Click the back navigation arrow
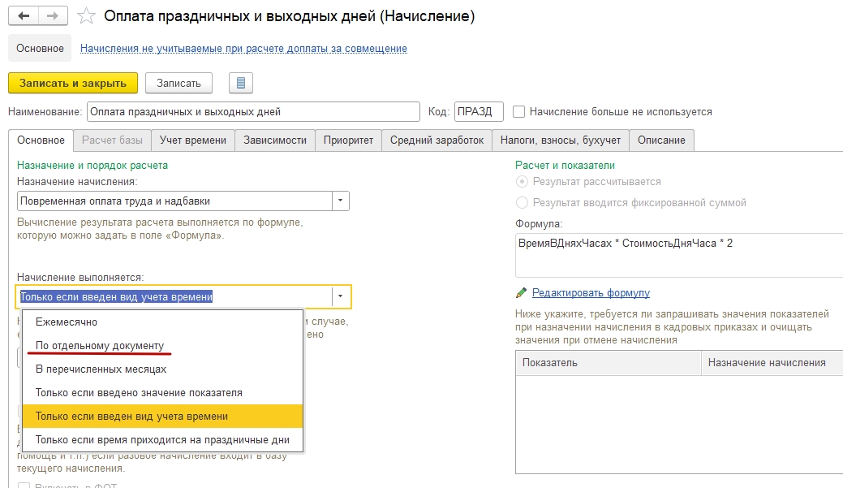Screen dimensions: 843x488 24,16
